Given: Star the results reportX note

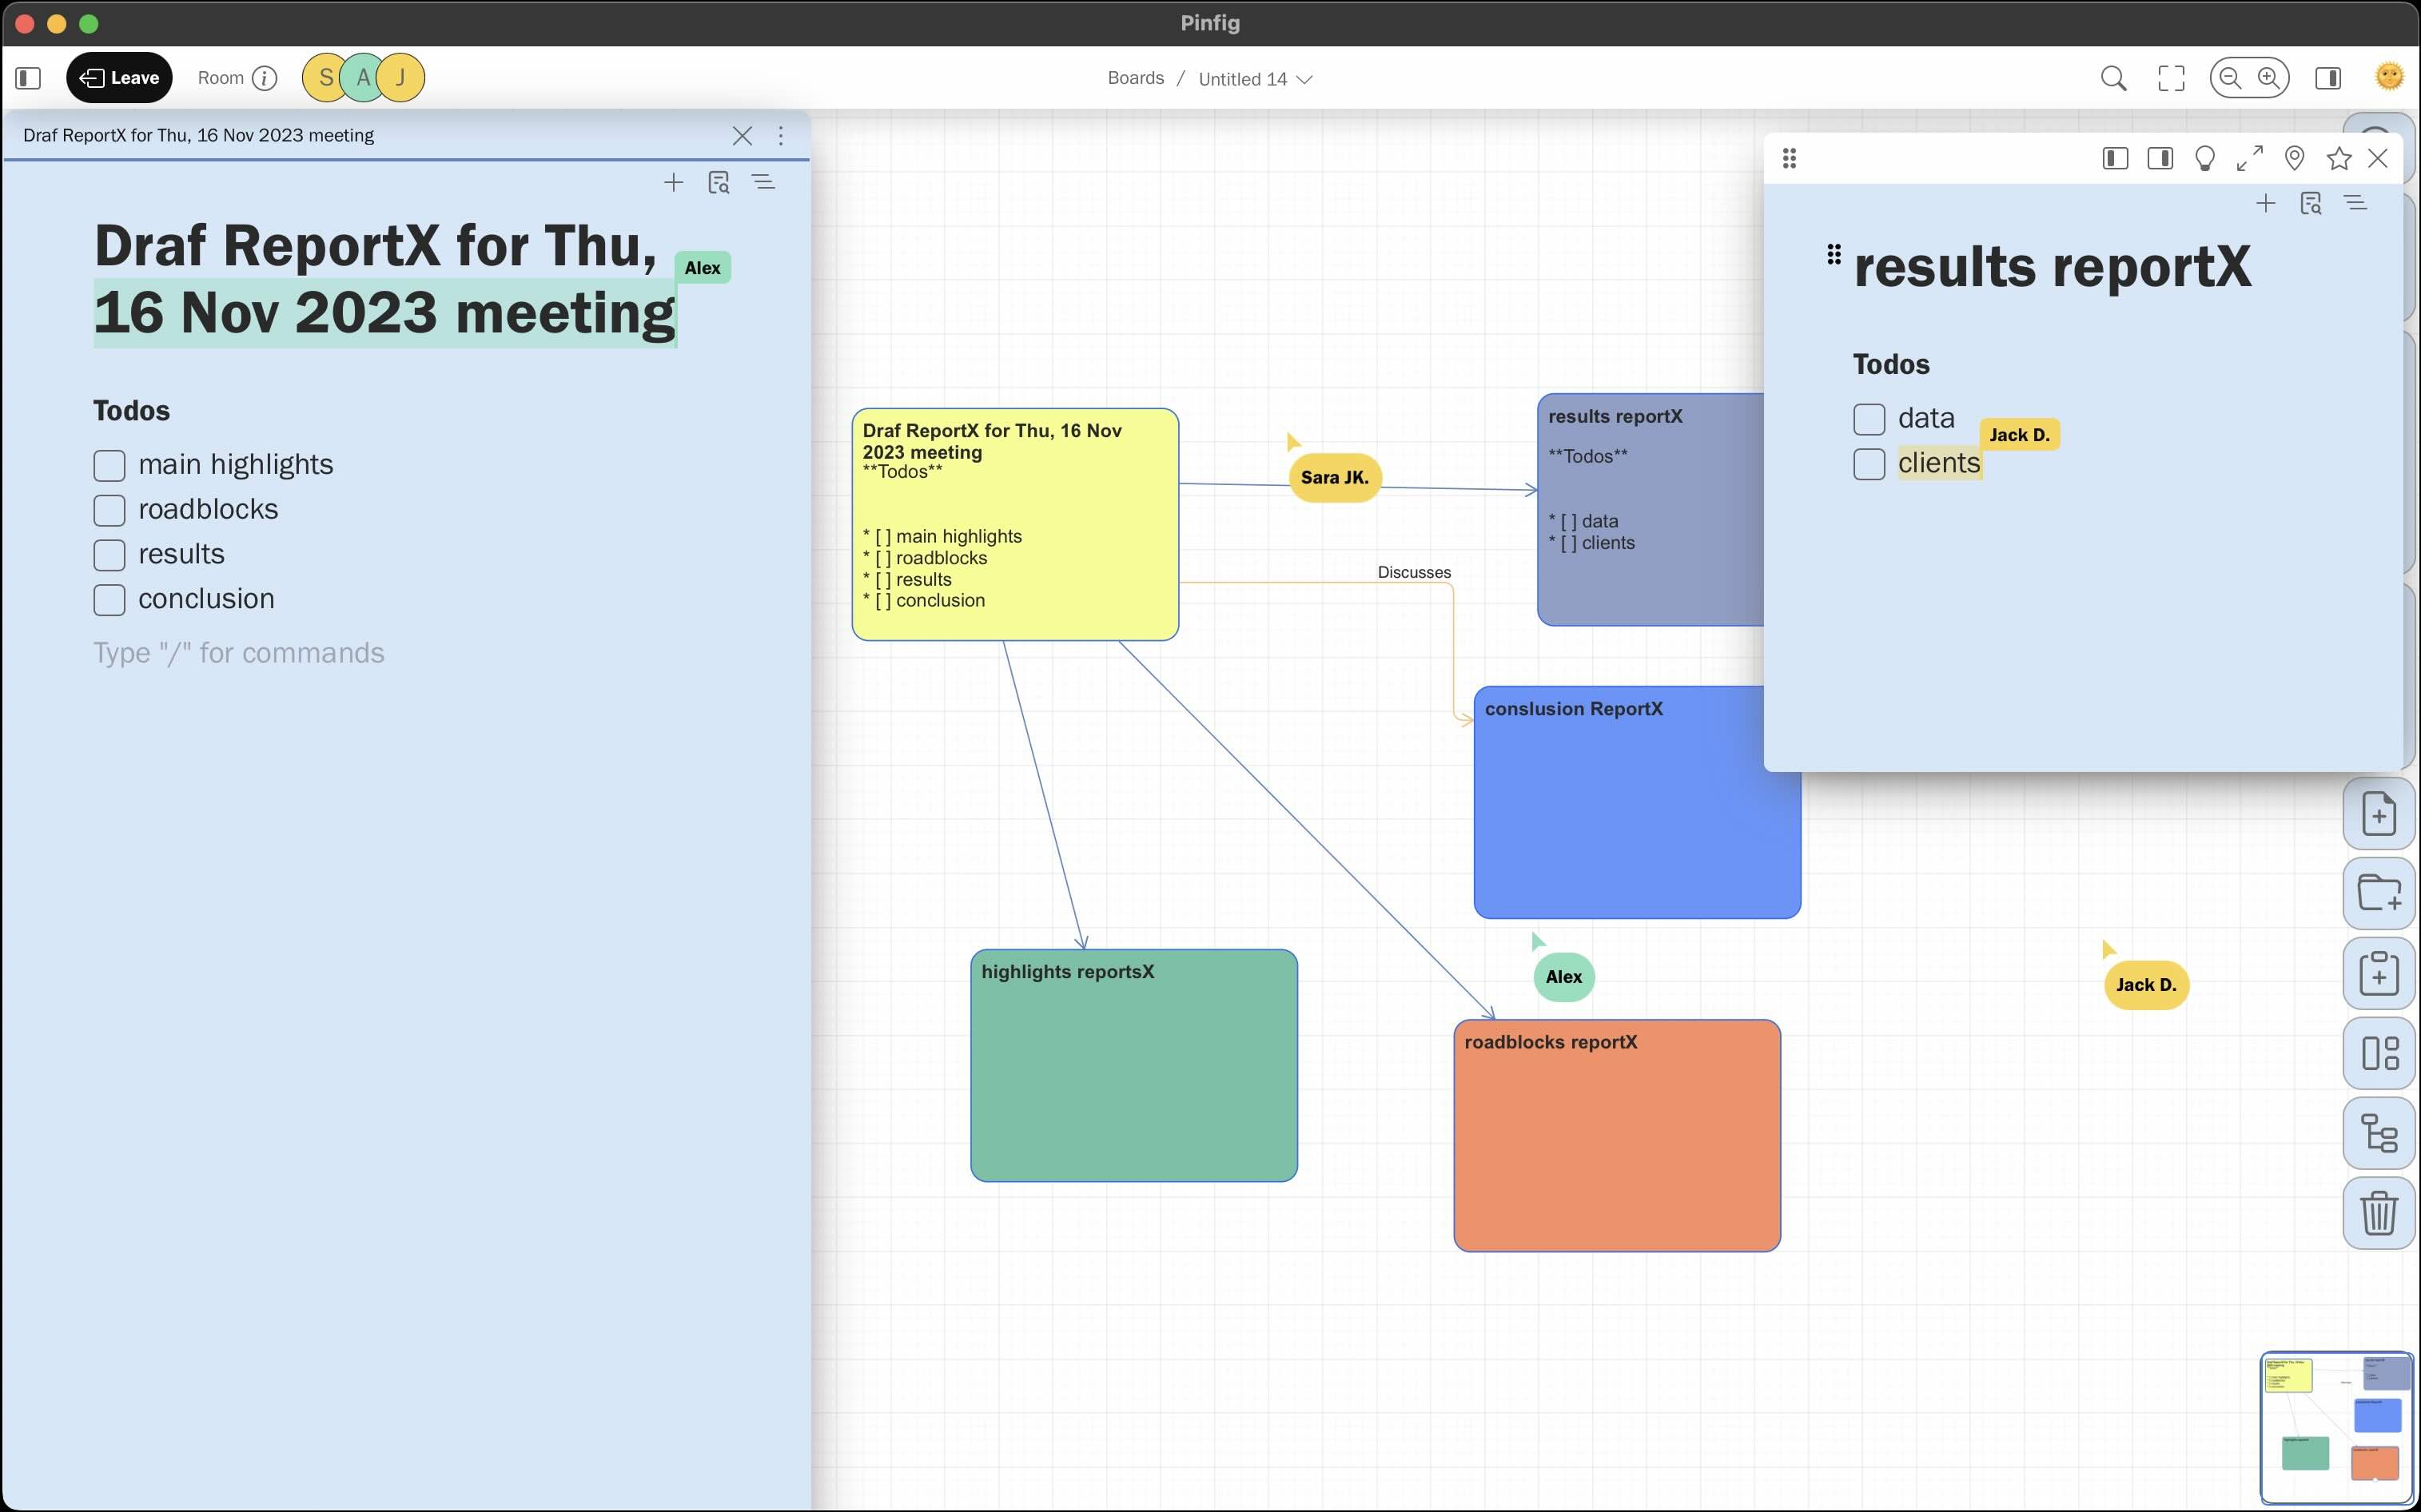Looking at the screenshot, I should tap(2339, 158).
